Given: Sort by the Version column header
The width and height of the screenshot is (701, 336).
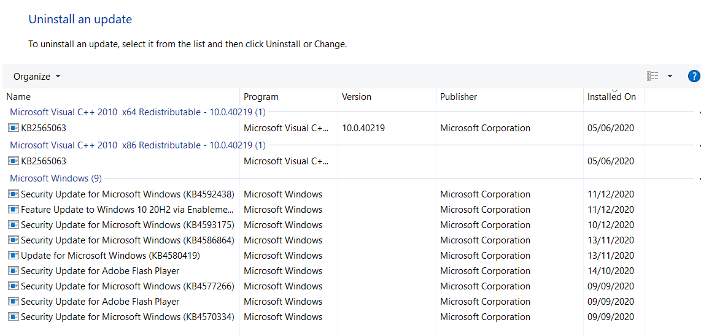Looking at the screenshot, I should coord(357,97).
